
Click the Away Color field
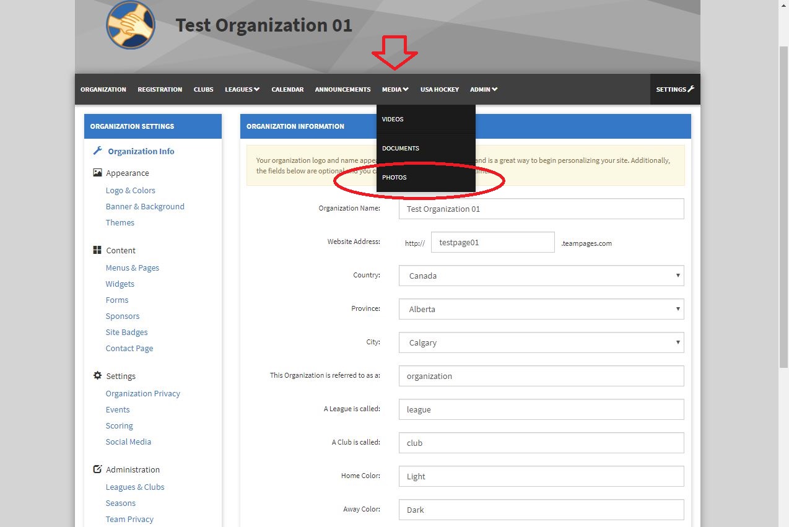click(541, 510)
